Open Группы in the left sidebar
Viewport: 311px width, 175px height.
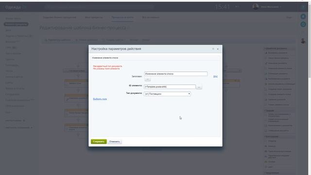10,59
